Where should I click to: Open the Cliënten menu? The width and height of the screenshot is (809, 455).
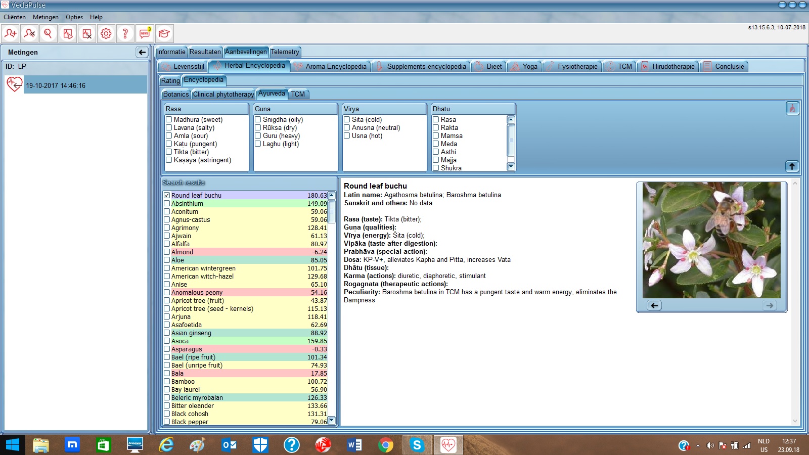[x=15, y=17]
